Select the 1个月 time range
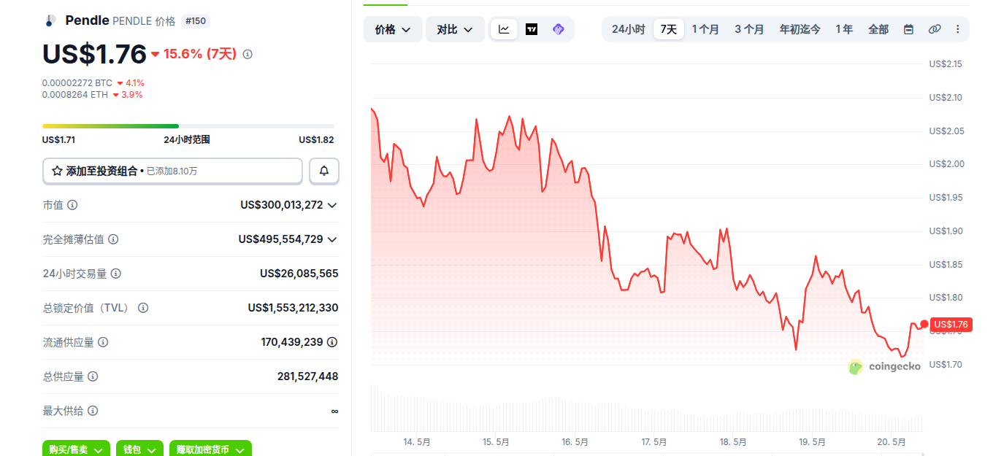Viewport: 993px width, 456px height. point(705,29)
